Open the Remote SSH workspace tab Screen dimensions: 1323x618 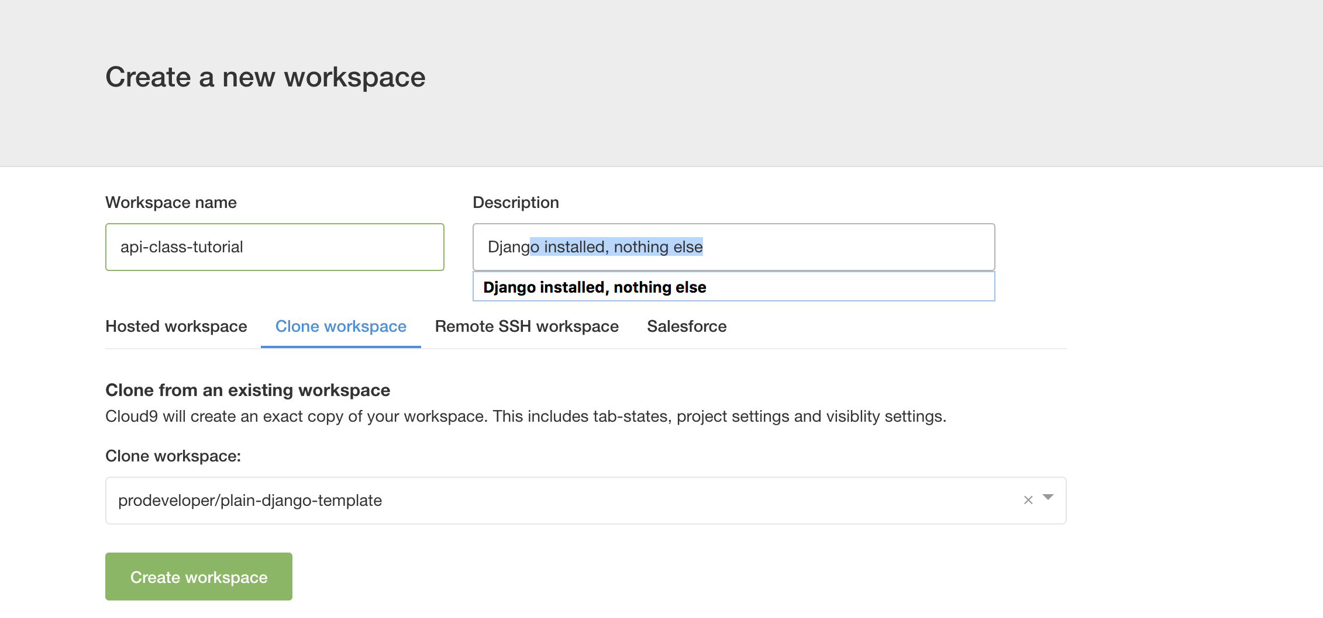526,327
